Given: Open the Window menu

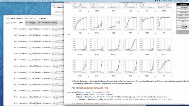Looking at the screenshot, I should point(49,1).
